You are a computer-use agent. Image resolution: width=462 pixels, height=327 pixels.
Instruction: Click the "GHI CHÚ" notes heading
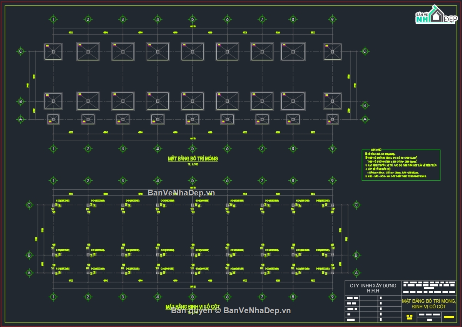(375, 149)
